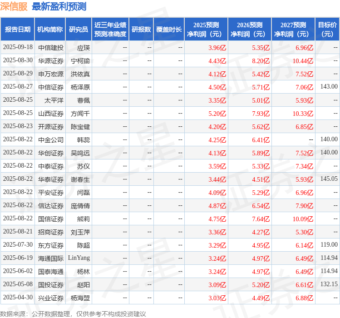340x318 pixels.
Task: Open the 华源证券 institution entry
Action: coord(51,61)
